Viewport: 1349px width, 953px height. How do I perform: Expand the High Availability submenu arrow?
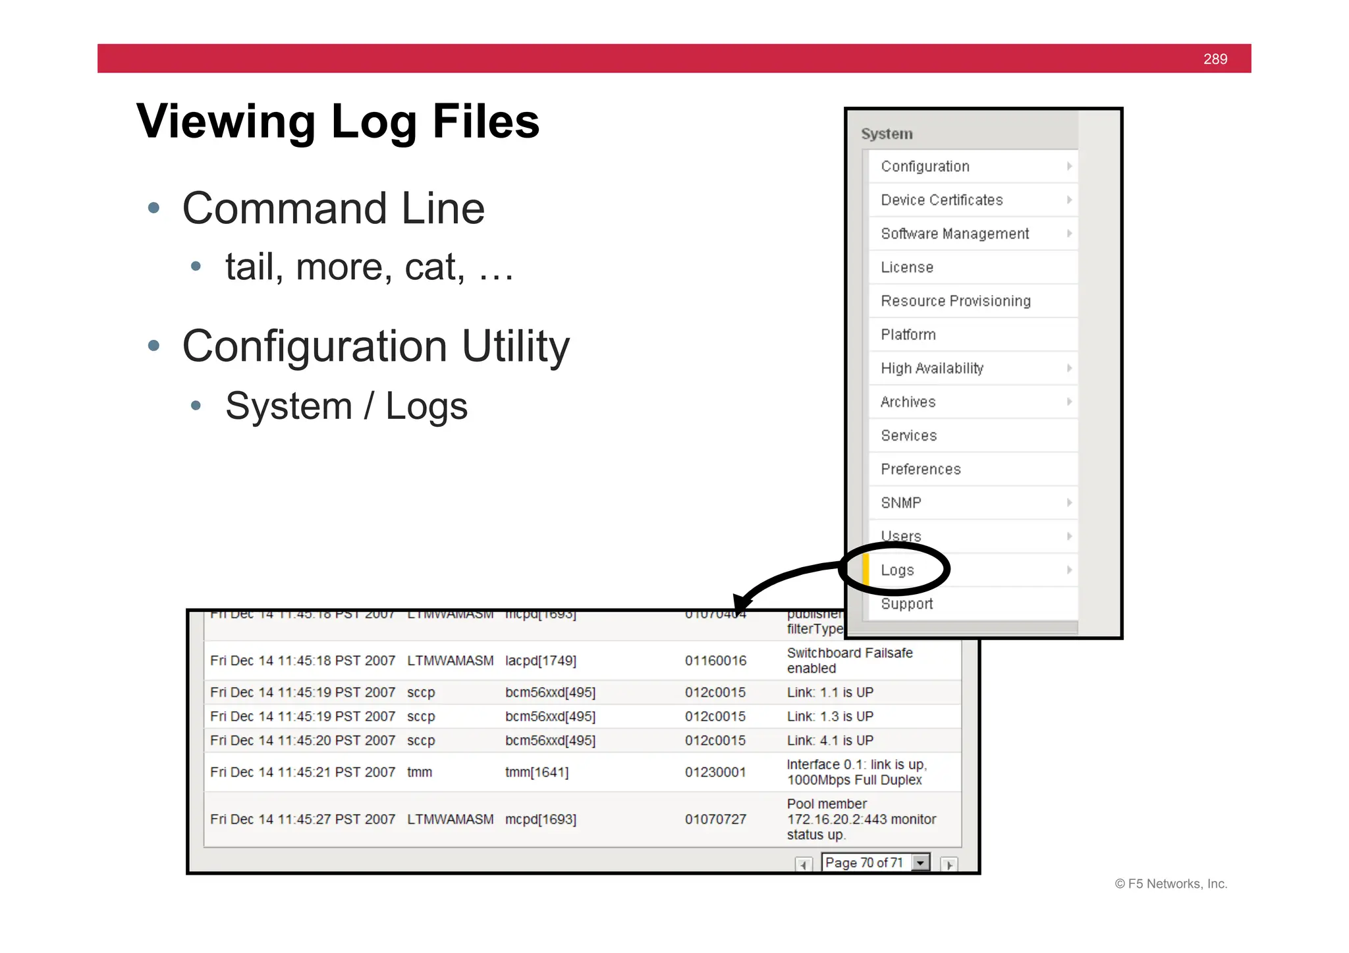click(x=1069, y=368)
